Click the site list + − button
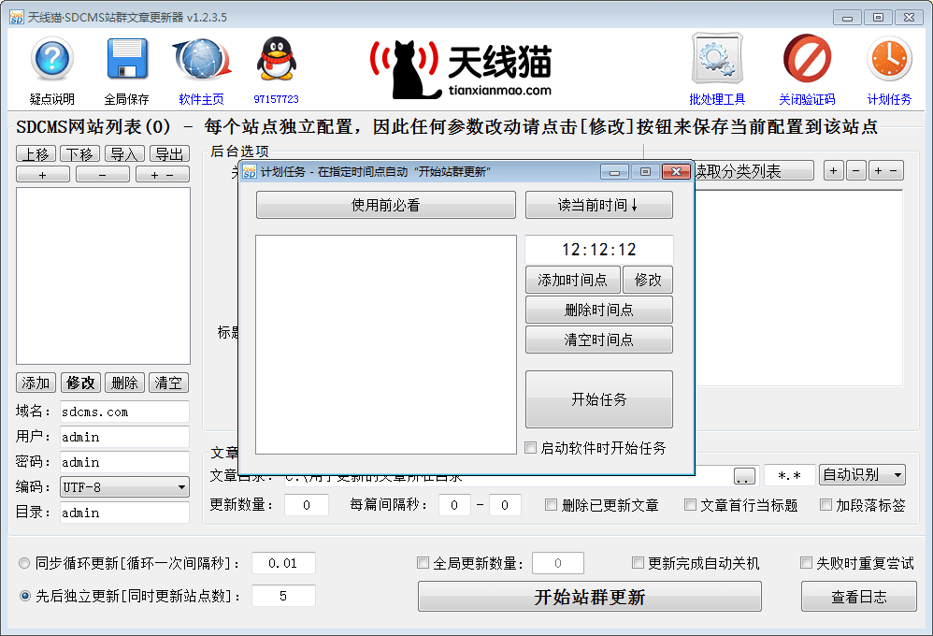Screen dimensions: 933x636 (x=163, y=175)
